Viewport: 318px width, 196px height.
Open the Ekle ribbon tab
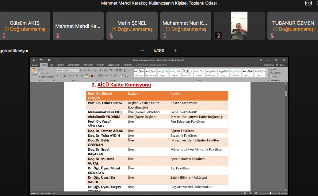pos(51,65)
